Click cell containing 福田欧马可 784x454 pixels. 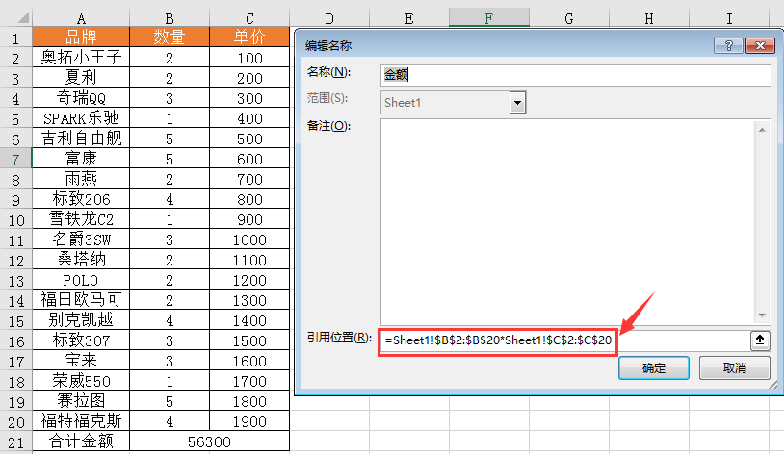tap(81, 300)
